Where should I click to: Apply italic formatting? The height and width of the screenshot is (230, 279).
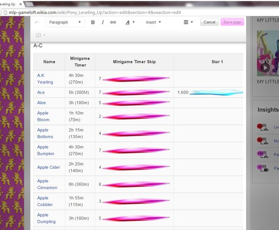pyautogui.click(x=103, y=22)
